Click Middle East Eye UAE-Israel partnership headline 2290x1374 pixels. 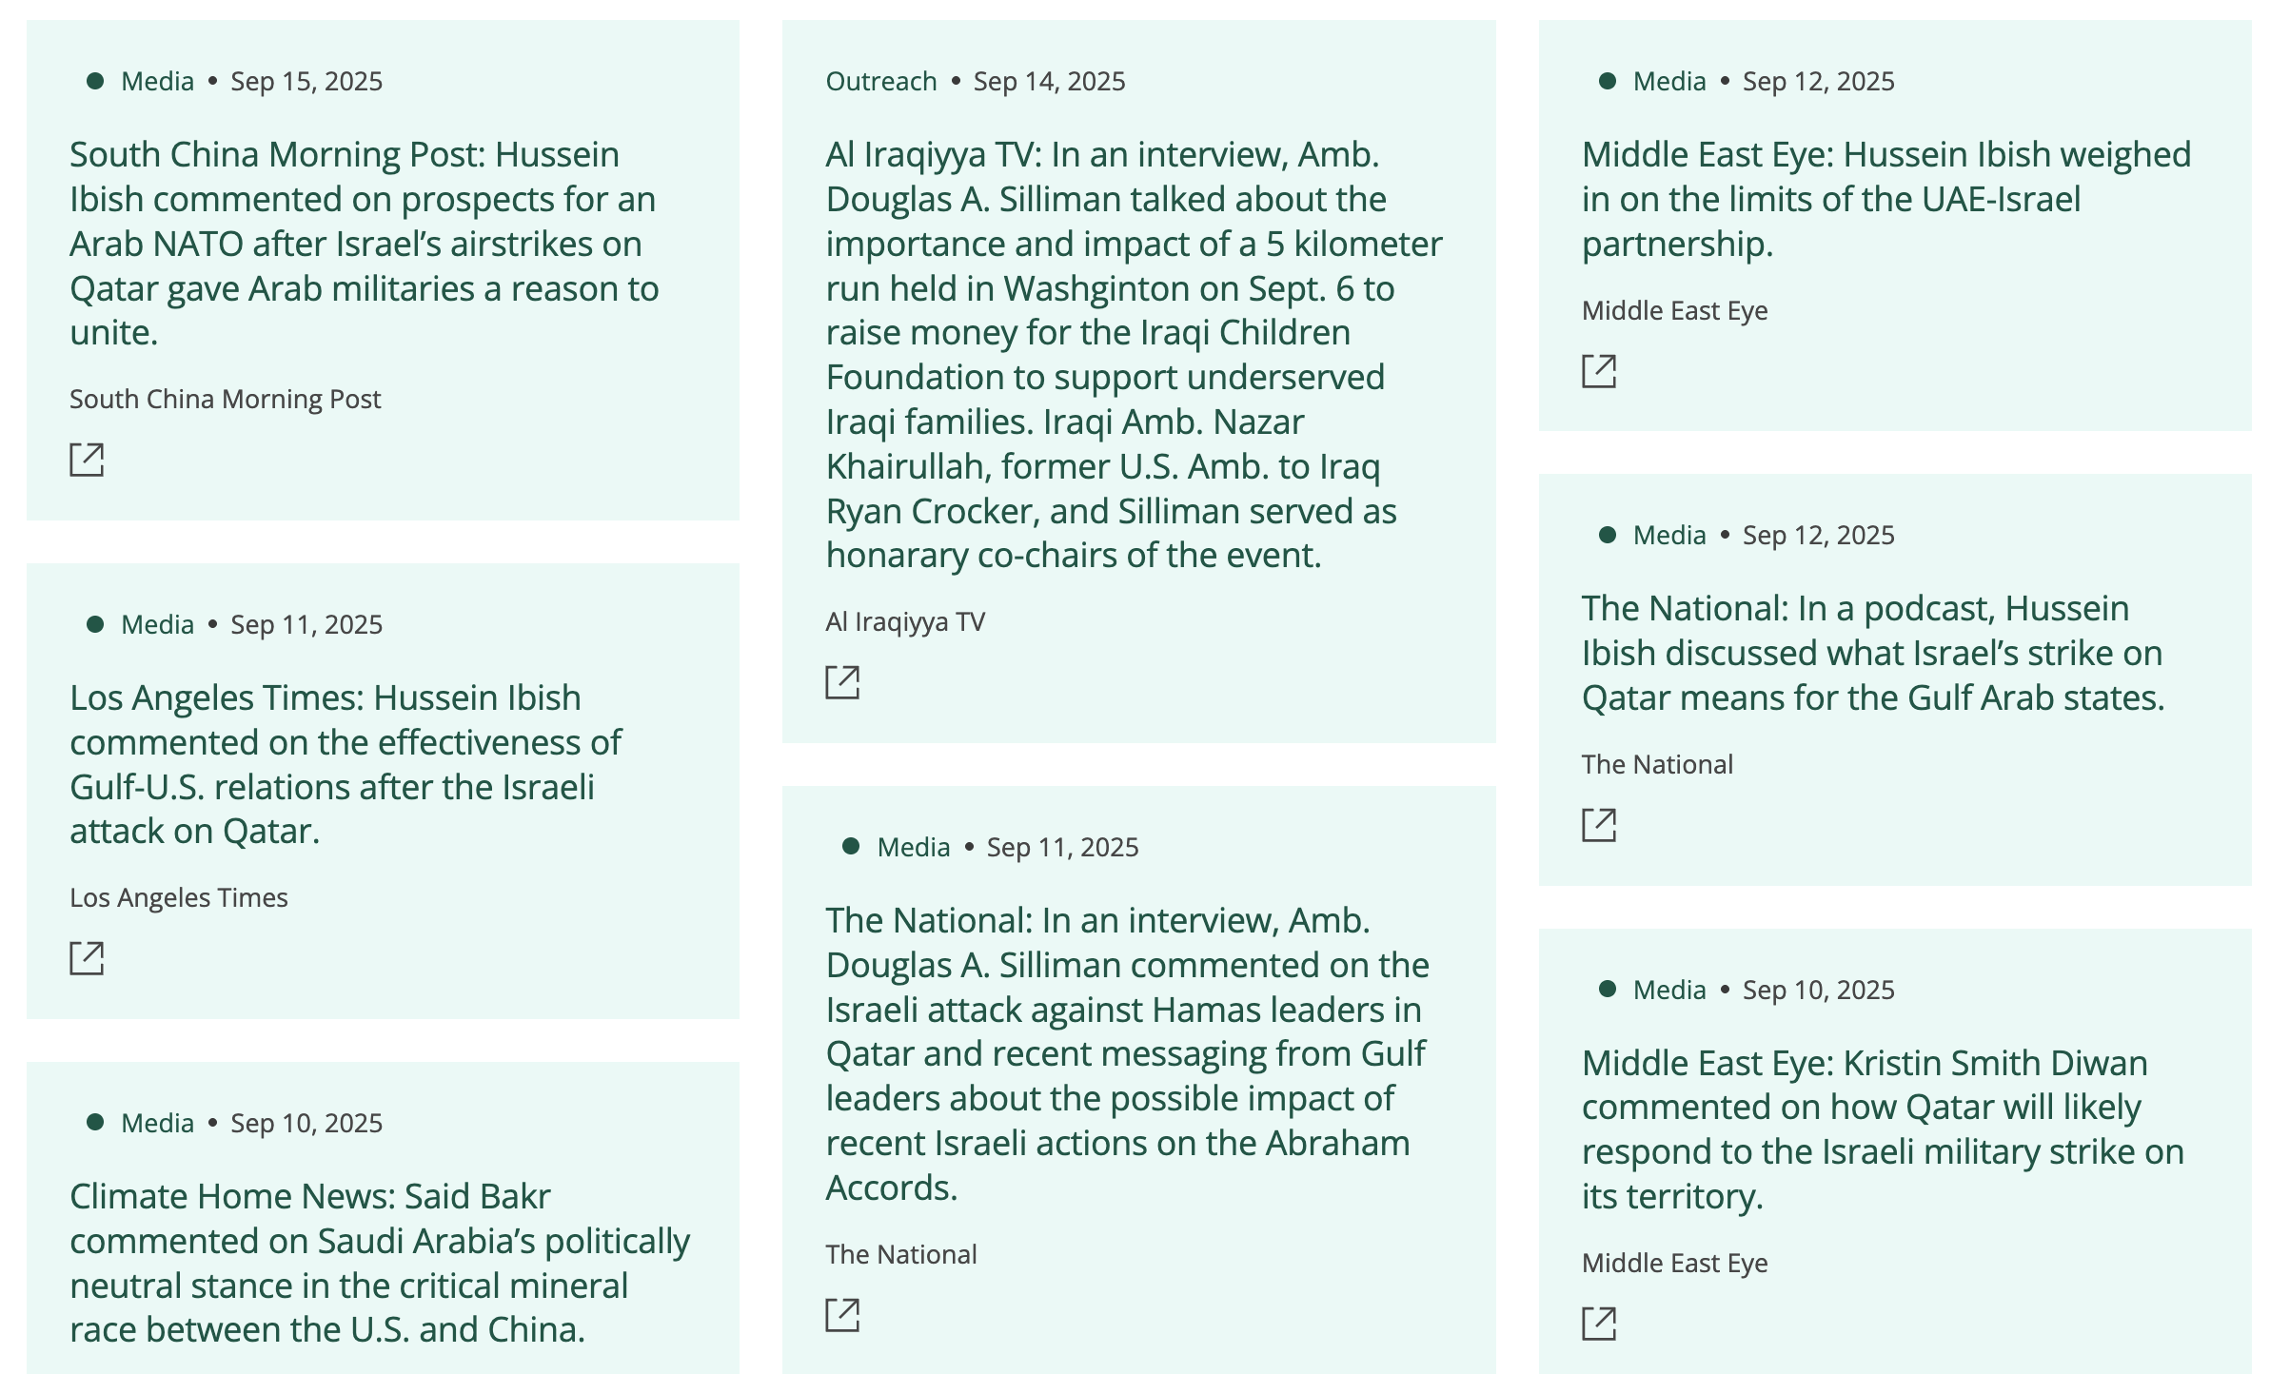[1885, 199]
